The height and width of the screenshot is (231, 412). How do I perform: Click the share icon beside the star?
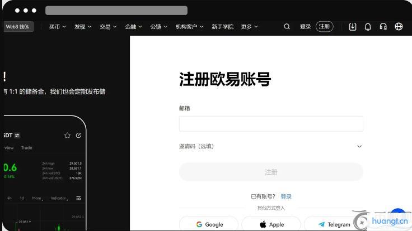coord(78,136)
